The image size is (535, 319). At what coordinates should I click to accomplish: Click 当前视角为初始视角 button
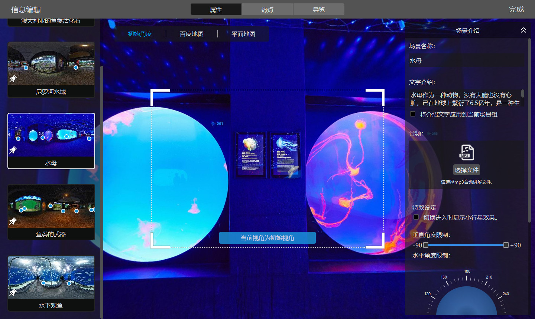tap(267, 238)
